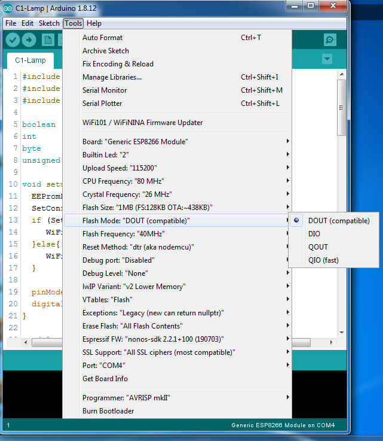Expand the Flash Size 1MB submenu
Screen dimensions: 383x441
pyautogui.click(x=177, y=208)
